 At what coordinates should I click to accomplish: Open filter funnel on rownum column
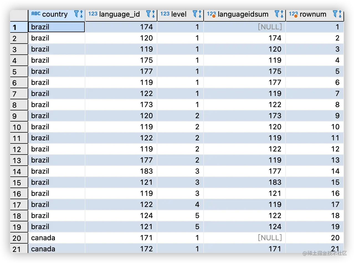point(335,14)
